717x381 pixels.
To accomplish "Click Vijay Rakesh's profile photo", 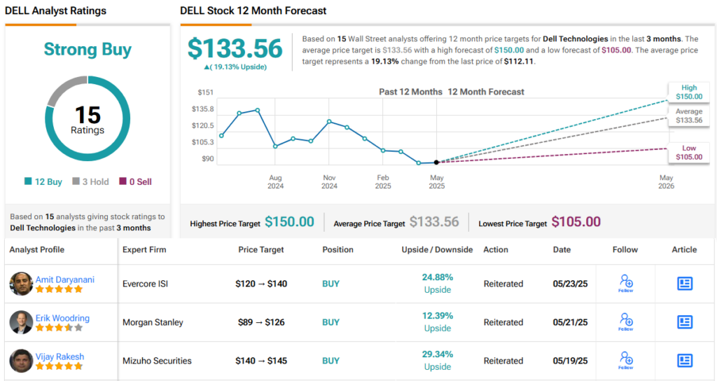I will [x=21, y=361].
